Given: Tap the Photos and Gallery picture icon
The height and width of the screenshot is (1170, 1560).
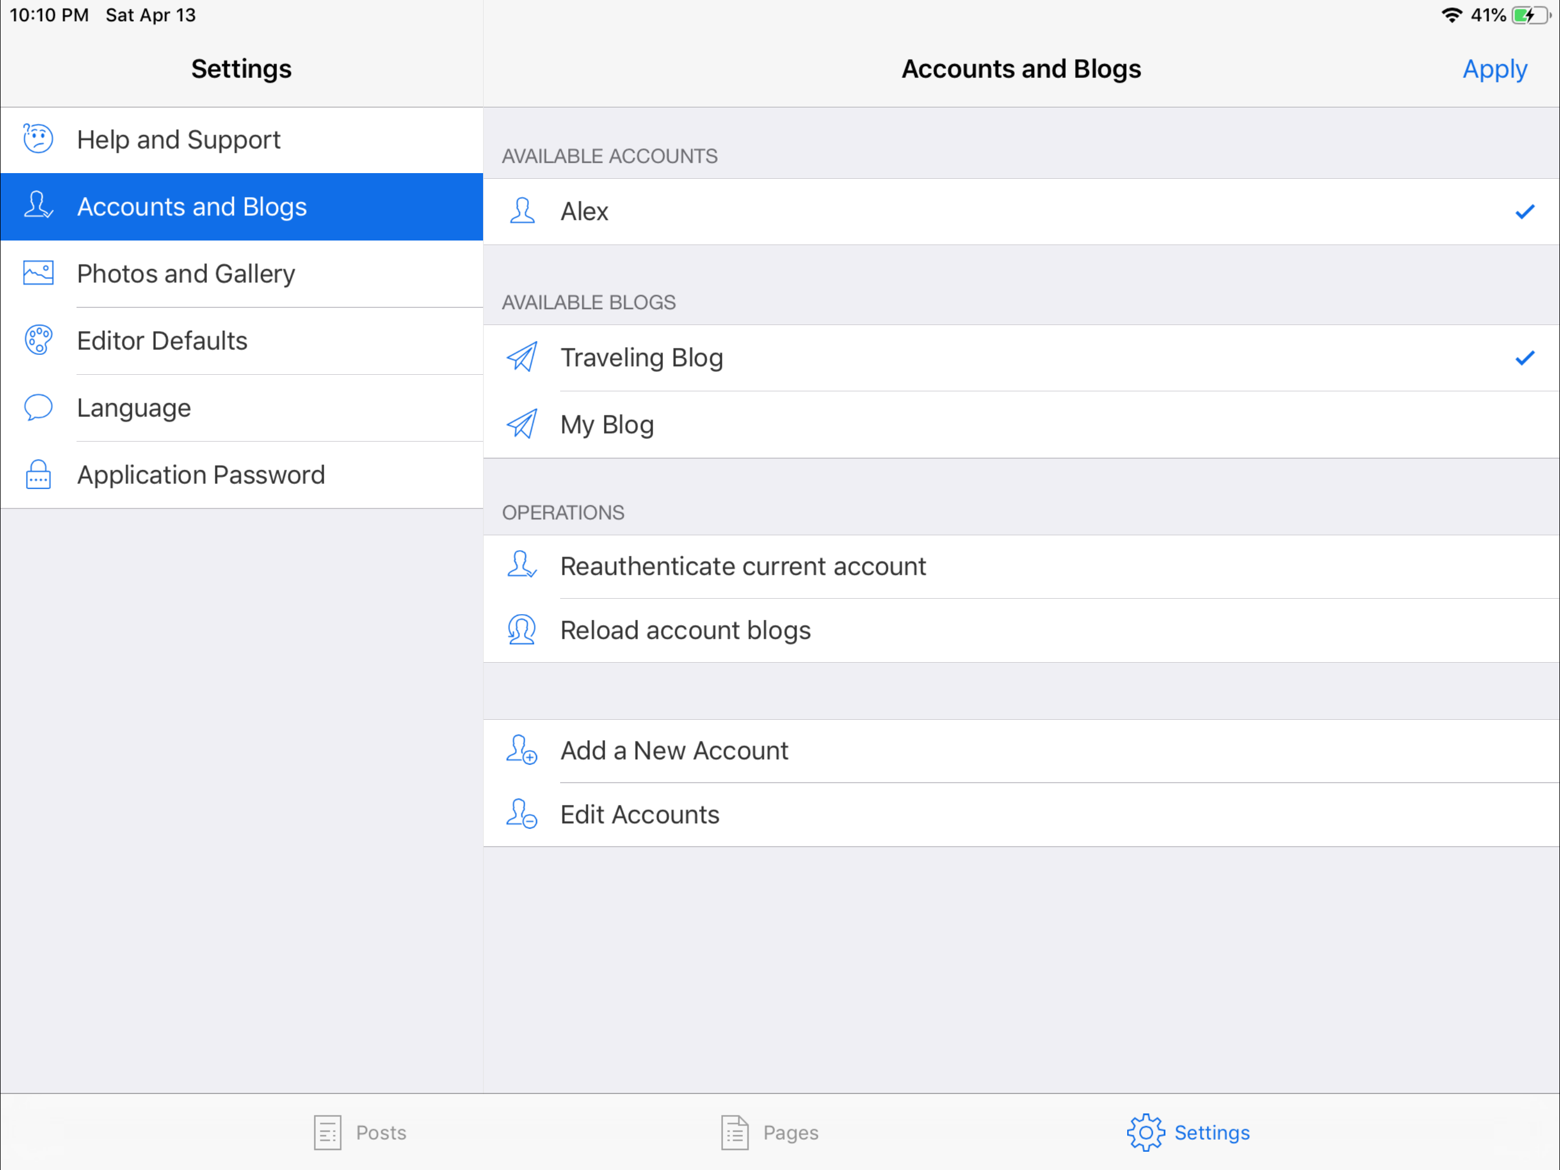Looking at the screenshot, I should [38, 273].
